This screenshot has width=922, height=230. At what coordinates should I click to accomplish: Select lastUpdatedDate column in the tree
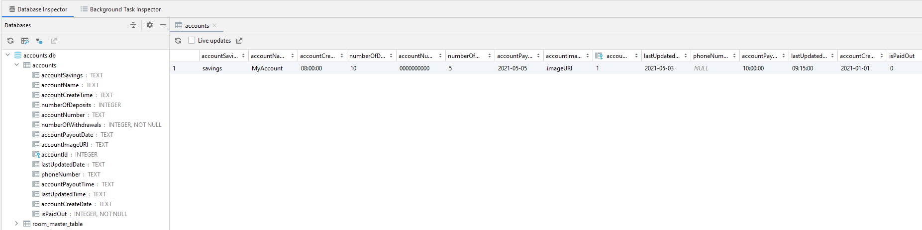coord(63,165)
